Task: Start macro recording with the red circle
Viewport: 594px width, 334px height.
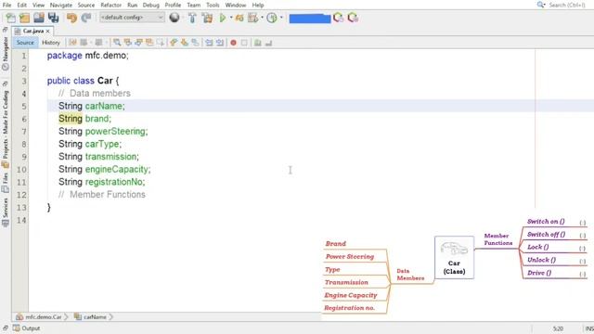Action: click(233, 43)
